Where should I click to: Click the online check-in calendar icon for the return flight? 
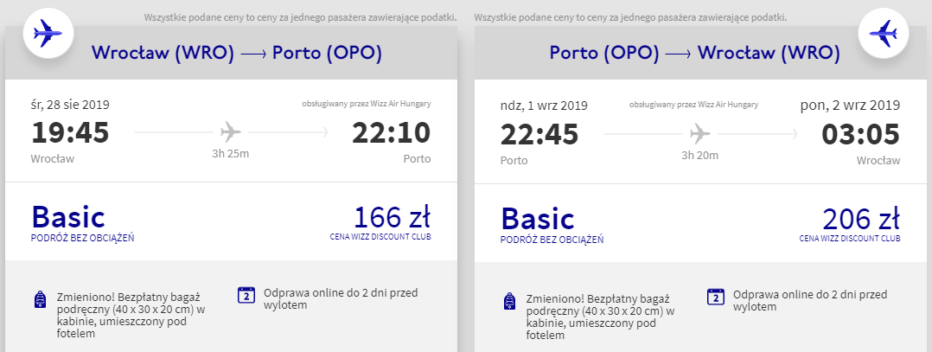715,295
